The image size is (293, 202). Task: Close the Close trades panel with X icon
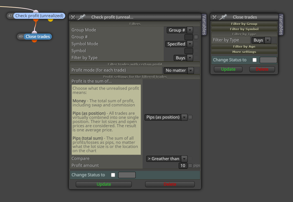point(214,17)
